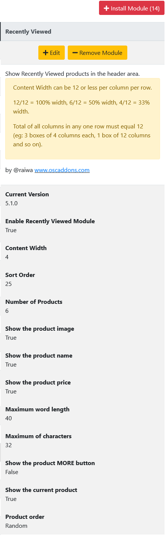Viewport: 166px width, 536px height.
Task: Click Show the product price label
Action: [38, 383]
